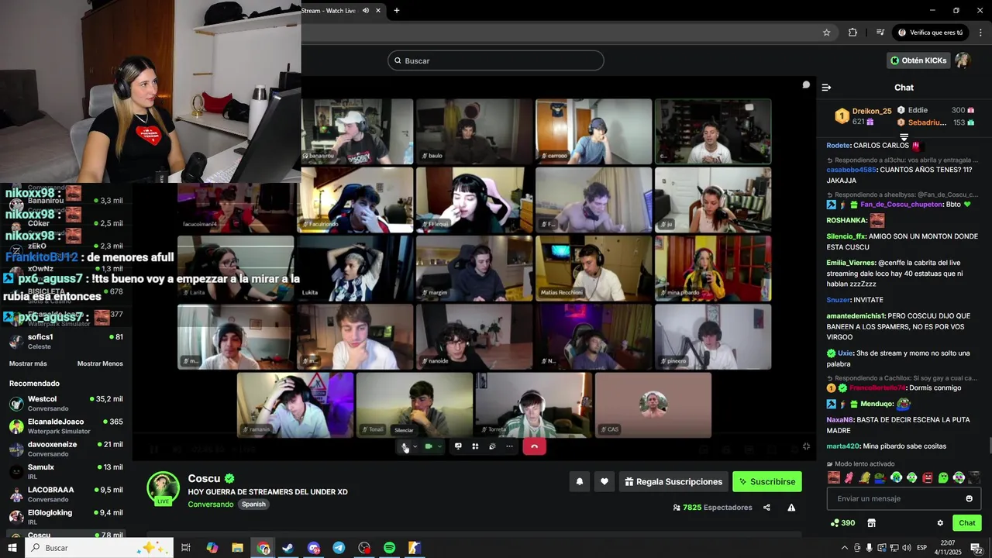Open ElGlogloking recommended channel
This screenshot has width=992, height=558.
(x=66, y=517)
